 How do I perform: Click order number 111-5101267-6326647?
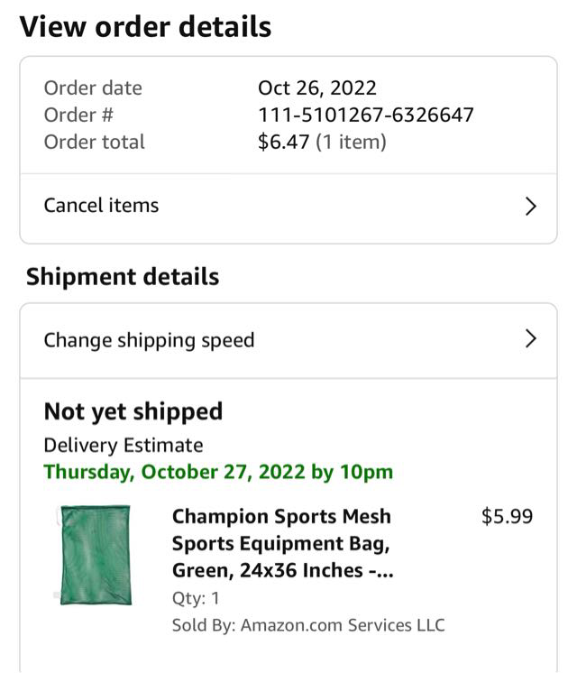click(365, 115)
